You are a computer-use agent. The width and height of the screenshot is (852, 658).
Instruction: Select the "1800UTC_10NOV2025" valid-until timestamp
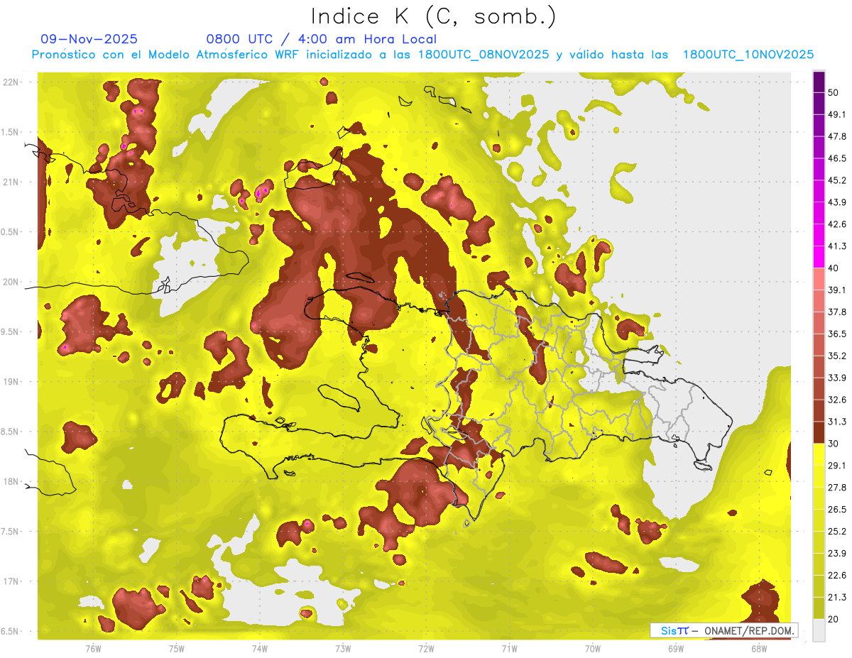[x=748, y=55]
